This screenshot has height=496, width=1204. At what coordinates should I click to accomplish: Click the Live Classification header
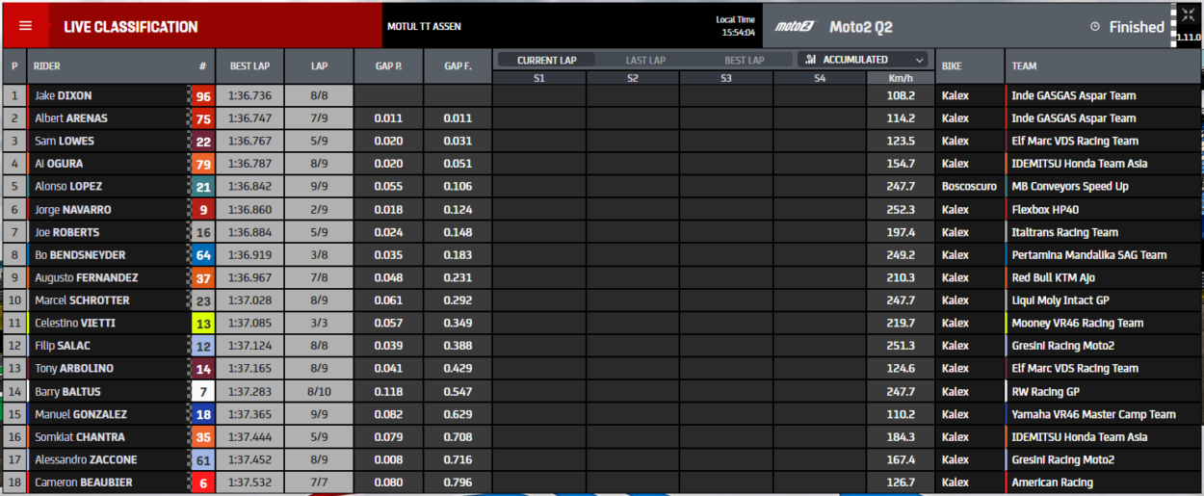(131, 27)
